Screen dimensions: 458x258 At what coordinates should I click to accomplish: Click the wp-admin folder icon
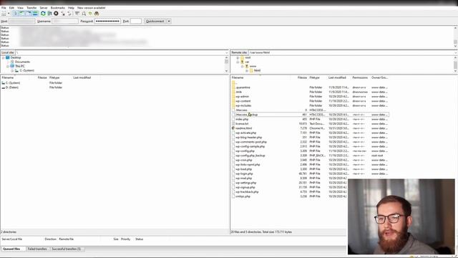point(233,97)
